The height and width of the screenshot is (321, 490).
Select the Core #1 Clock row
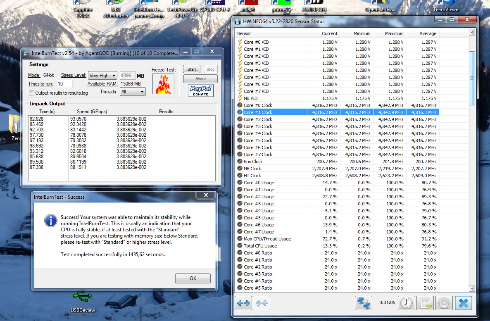(338, 112)
